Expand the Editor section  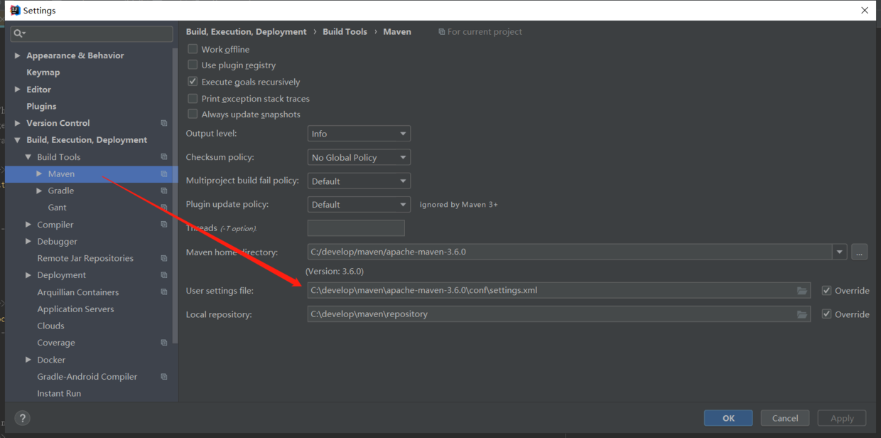click(18, 90)
